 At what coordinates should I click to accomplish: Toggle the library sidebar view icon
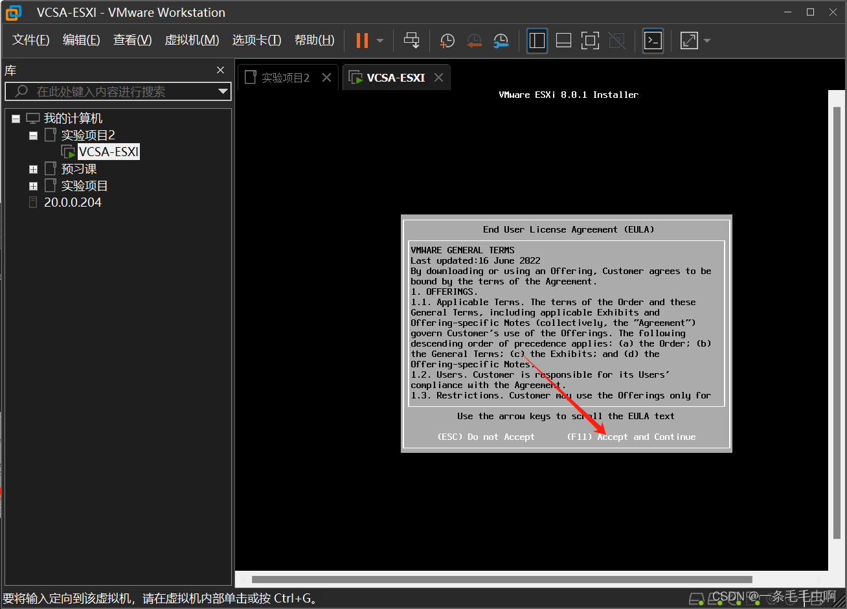(537, 41)
